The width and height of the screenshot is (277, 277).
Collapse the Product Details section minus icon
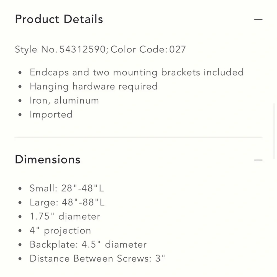[258, 19]
